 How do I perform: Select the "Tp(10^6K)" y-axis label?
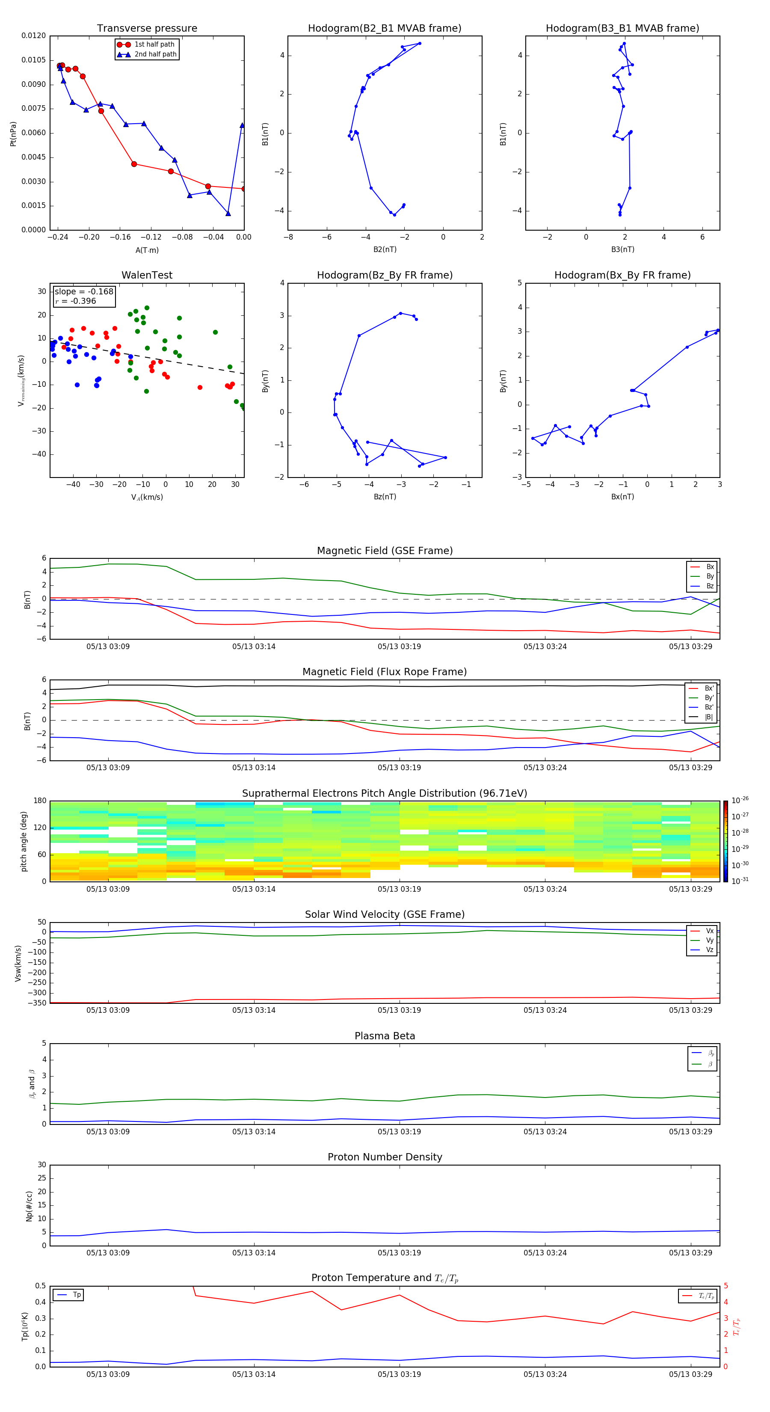[25, 1326]
